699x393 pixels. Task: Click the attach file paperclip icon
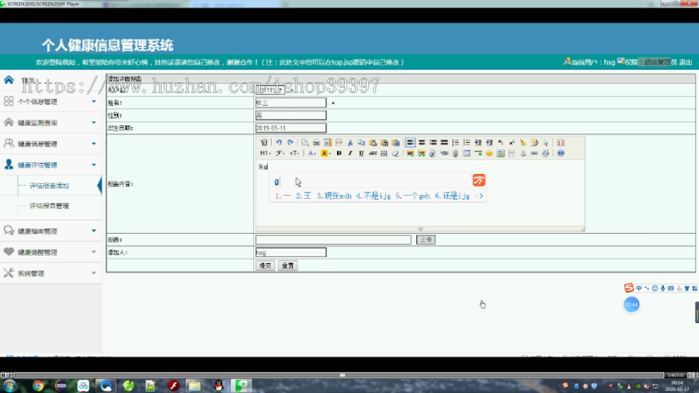(x=455, y=153)
